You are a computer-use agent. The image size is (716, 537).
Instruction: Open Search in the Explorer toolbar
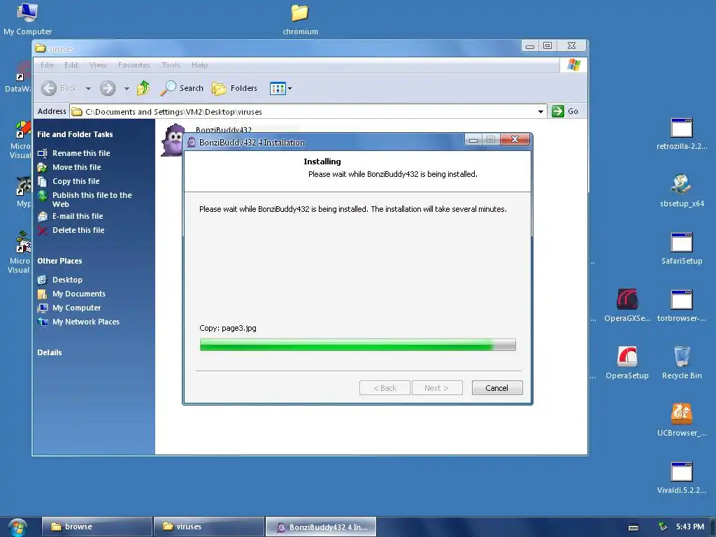(x=182, y=88)
